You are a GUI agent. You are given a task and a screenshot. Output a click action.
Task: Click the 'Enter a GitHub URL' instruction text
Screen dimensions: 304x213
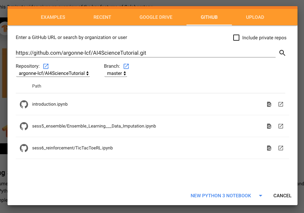(x=71, y=37)
